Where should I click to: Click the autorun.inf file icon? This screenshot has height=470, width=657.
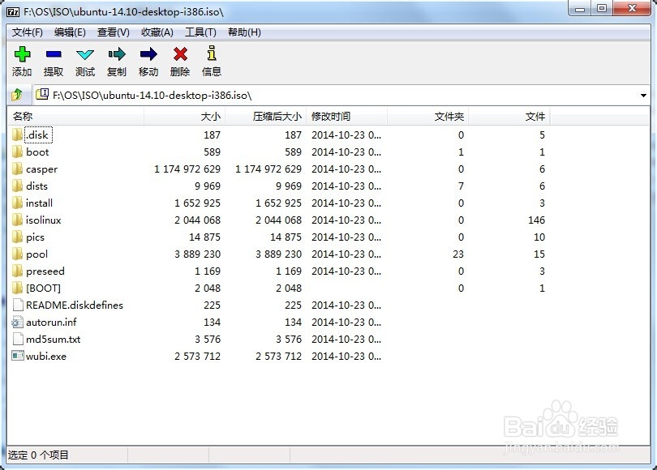point(17,323)
